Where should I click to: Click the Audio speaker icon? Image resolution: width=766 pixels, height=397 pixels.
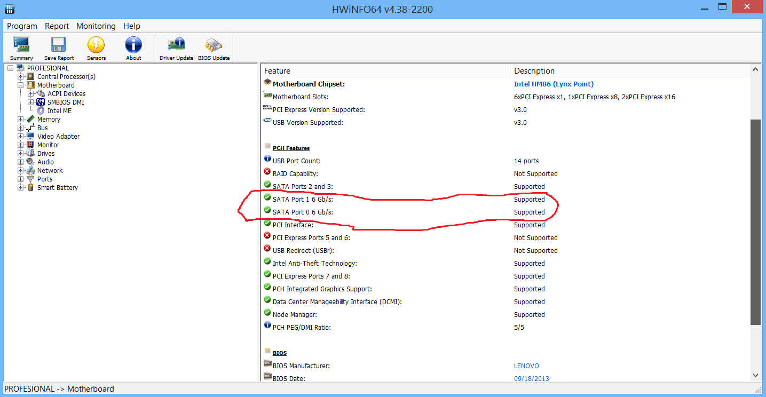point(31,162)
